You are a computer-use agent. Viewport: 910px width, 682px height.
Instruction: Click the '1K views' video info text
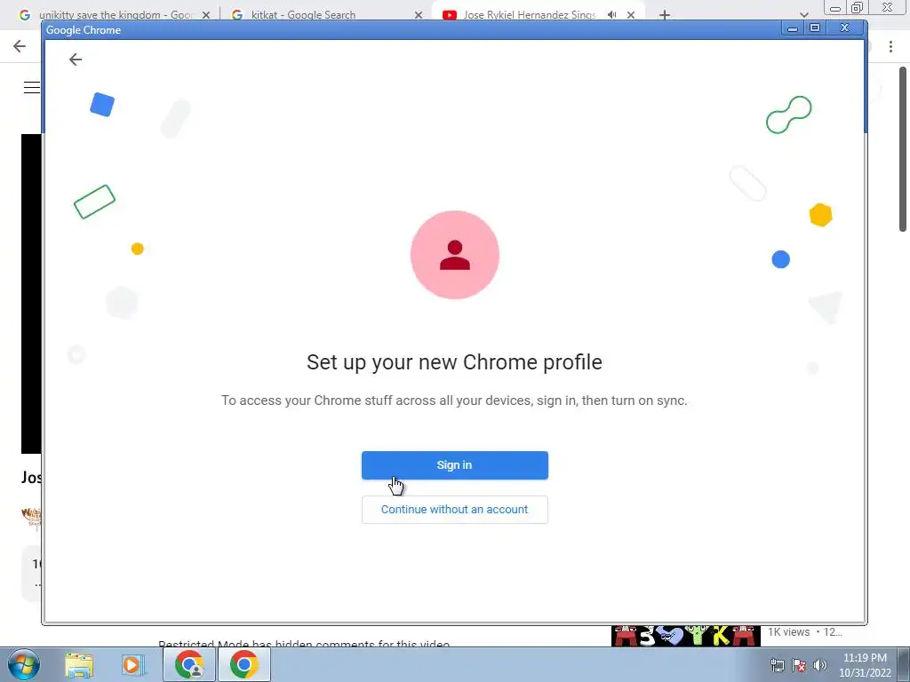[789, 632]
